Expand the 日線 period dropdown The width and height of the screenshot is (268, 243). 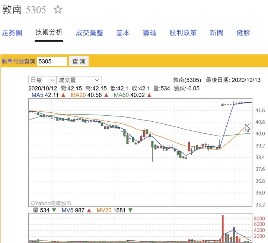point(42,80)
